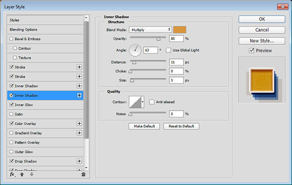292x185 pixels.
Task: Toggle the Anti-aliased checkbox
Action: click(x=152, y=102)
